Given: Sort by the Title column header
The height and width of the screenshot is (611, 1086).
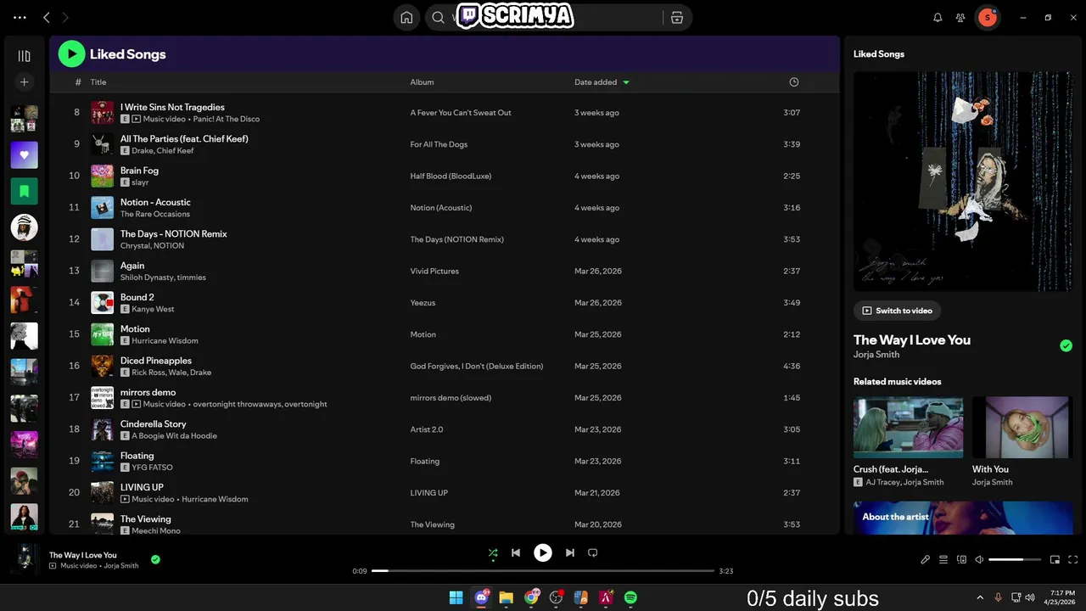Looking at the screenshot, I should click(98, 82).
